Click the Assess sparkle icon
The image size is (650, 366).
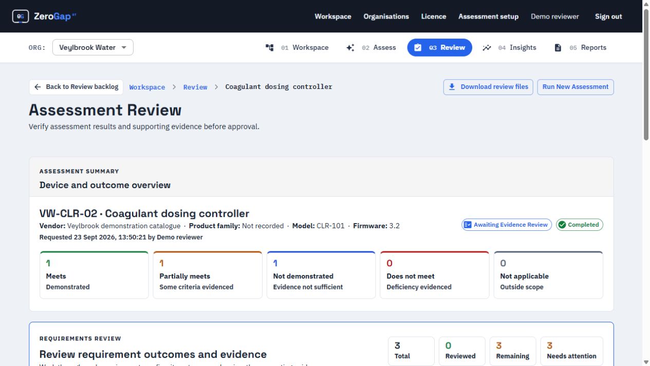pos(350,47)
